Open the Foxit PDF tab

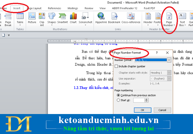click(x=150, y=8)
